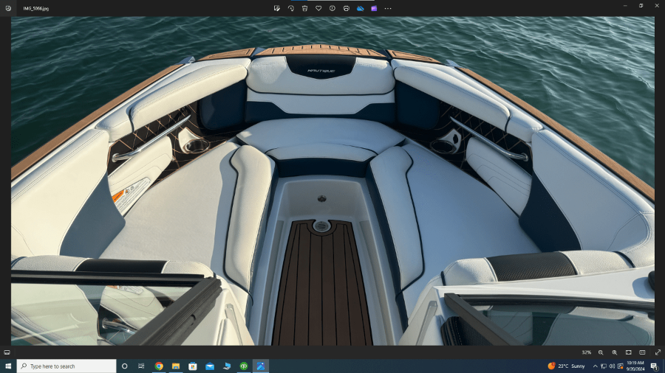The height and width of the screenshot is (373, 665).
Task: Rotate the photo
Action: click(291, 8)
